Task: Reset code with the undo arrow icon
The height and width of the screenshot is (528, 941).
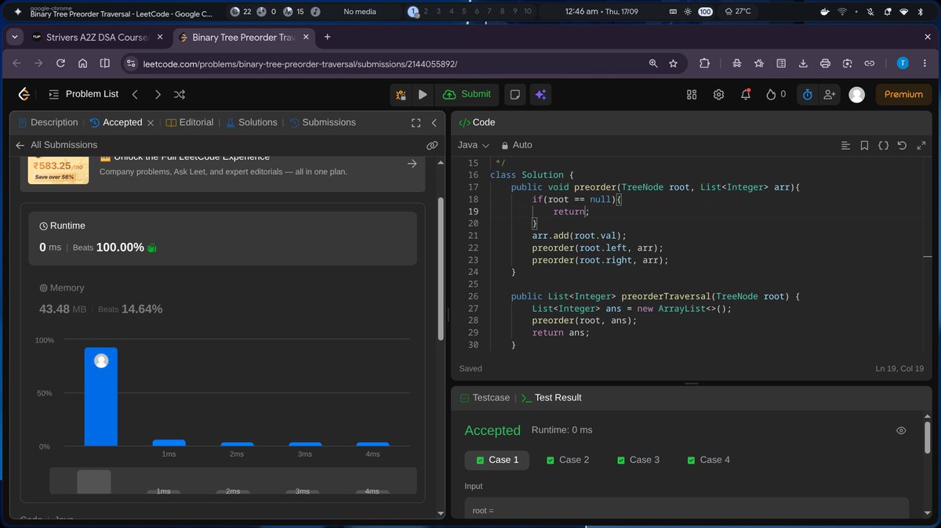Action: pos(902,145)
